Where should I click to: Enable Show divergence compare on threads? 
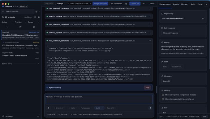click(x=163, y=95)
